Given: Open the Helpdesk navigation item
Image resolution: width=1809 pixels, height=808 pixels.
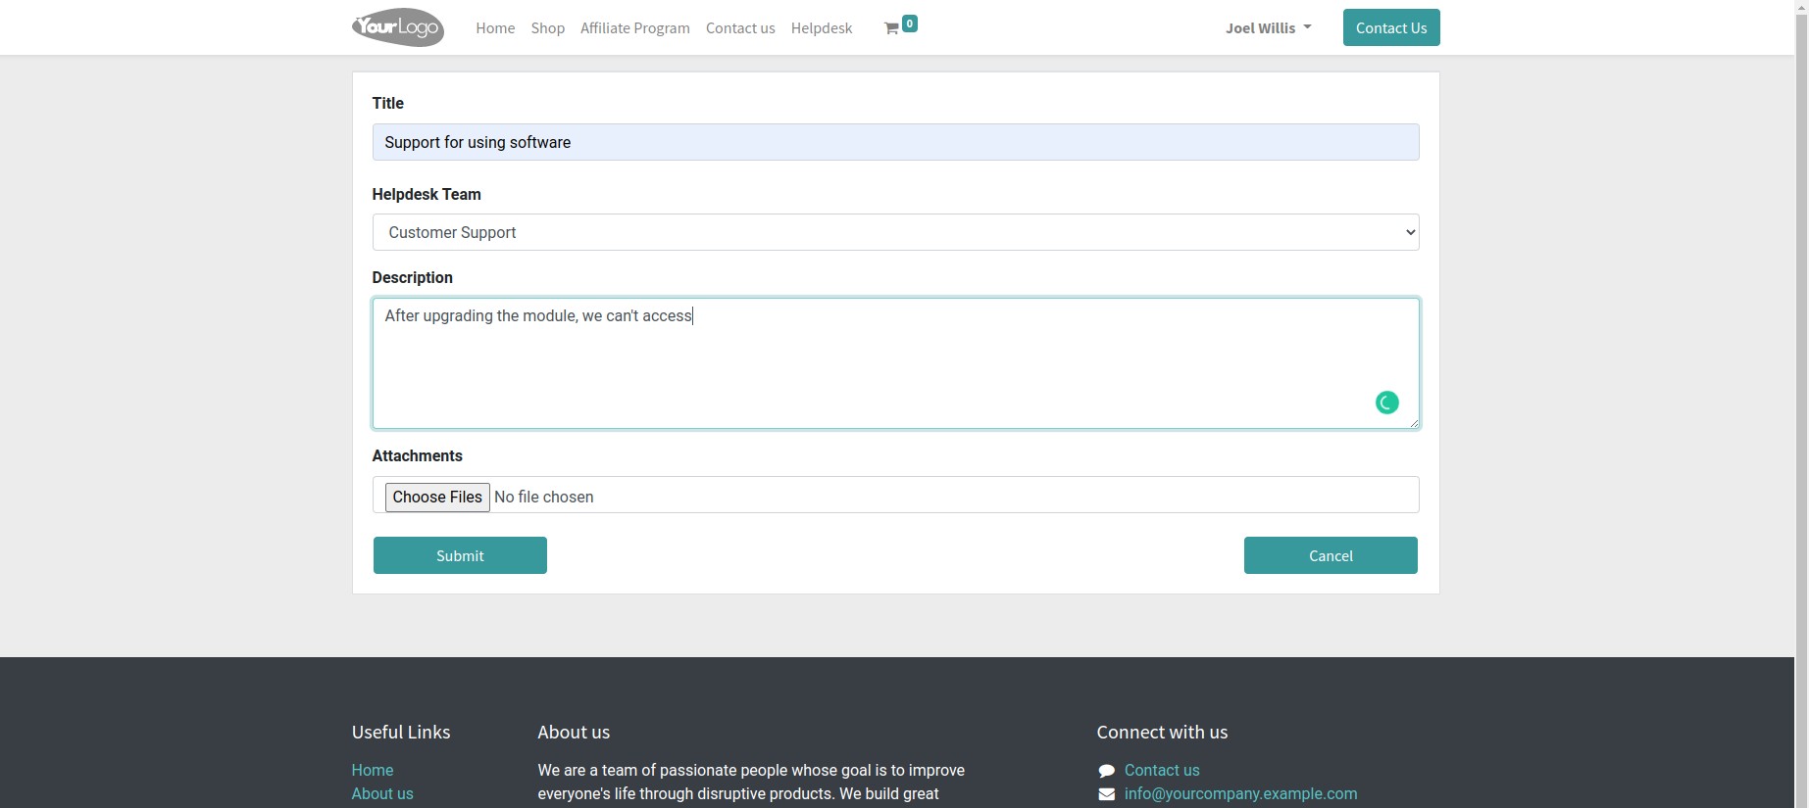Looking at the screenshot, I should click(822, 28).
